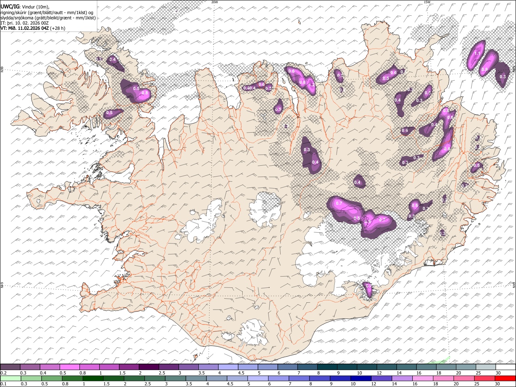Viewport: 516px width, 387px height.
Task: Click the white Mýrdalsjökull glacier near the south coast
Action: (x=253, y=333)
